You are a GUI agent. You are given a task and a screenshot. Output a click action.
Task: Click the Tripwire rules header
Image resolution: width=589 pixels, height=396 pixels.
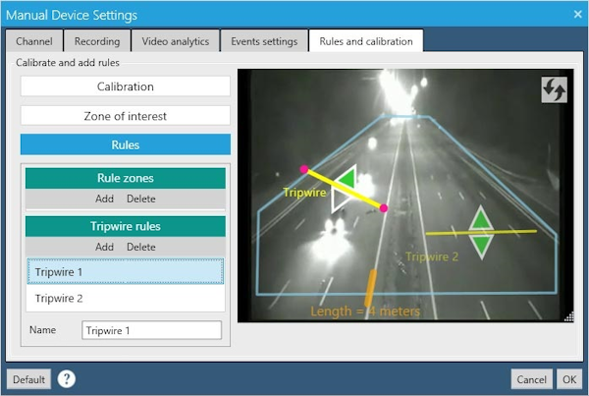pos(126,226)
